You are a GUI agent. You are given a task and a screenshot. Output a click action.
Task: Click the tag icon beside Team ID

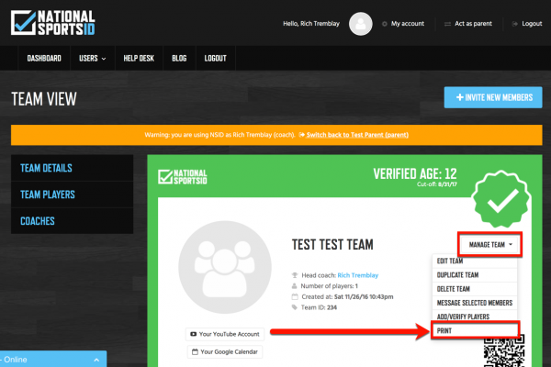coord(295,307)
